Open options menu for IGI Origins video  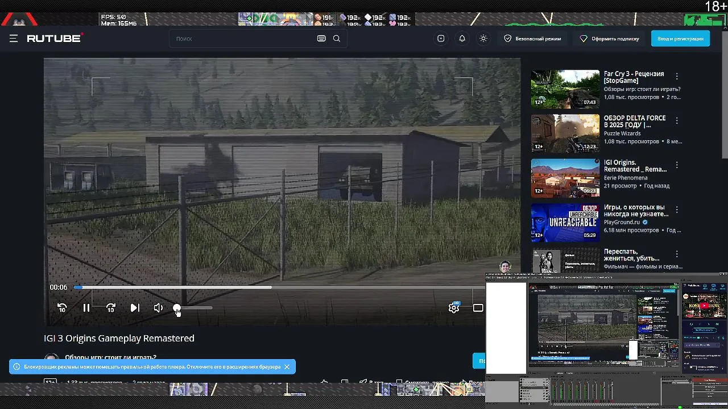677,165
